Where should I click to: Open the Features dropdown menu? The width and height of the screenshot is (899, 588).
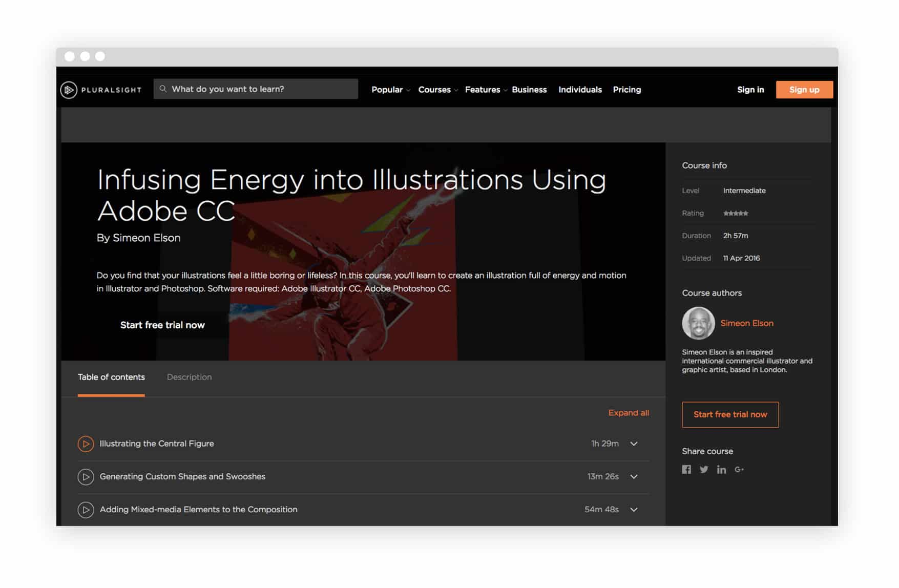click(x=486, y=90)
